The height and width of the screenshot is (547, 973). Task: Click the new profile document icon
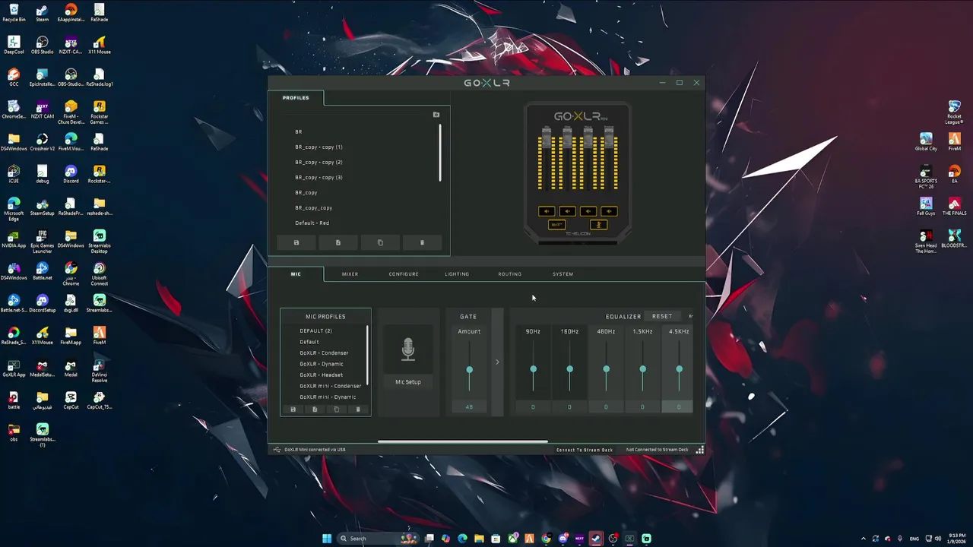(338, 242)
